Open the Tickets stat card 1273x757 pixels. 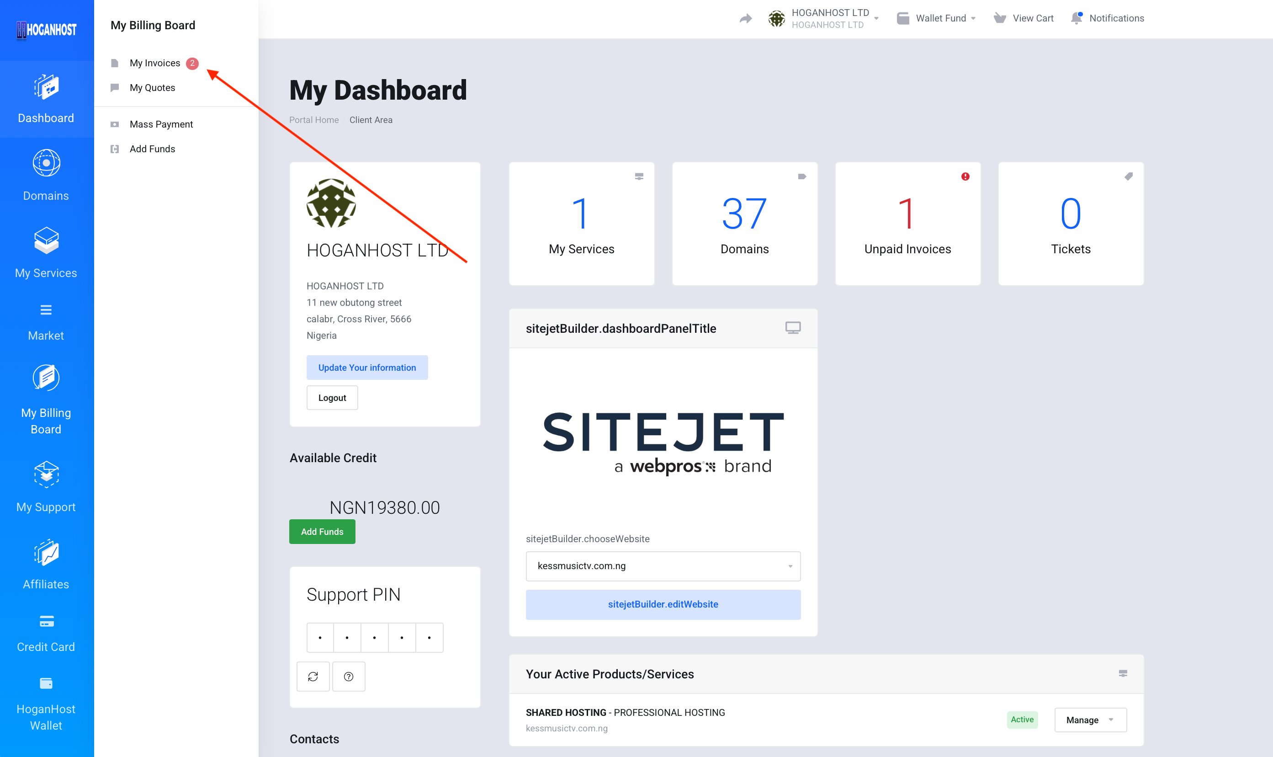(1071, 224)
